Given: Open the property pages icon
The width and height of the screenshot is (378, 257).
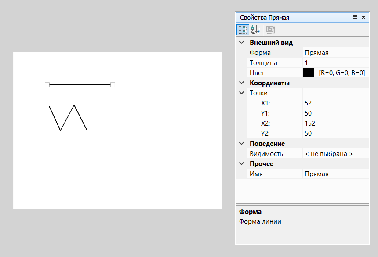Looking at the screenshot, I should [x=271, y=30].
